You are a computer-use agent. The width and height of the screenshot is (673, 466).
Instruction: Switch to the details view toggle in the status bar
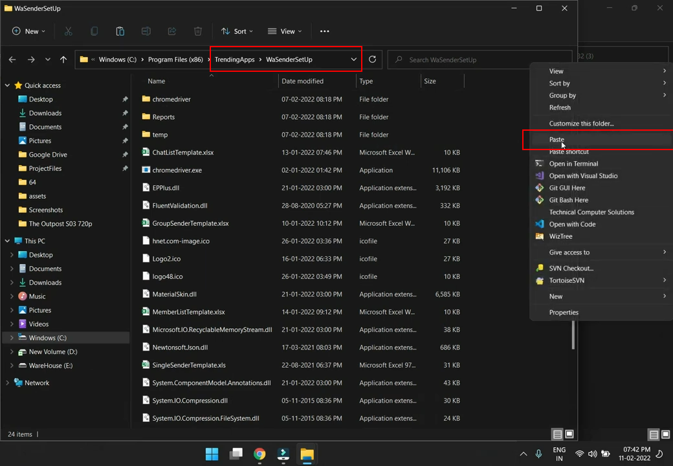pyautogui.click(x=557, y=434)
